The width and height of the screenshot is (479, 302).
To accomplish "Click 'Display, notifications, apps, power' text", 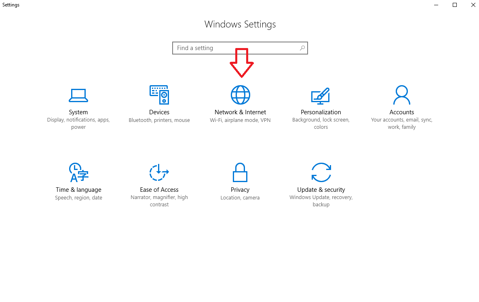I will pos(78,123).
